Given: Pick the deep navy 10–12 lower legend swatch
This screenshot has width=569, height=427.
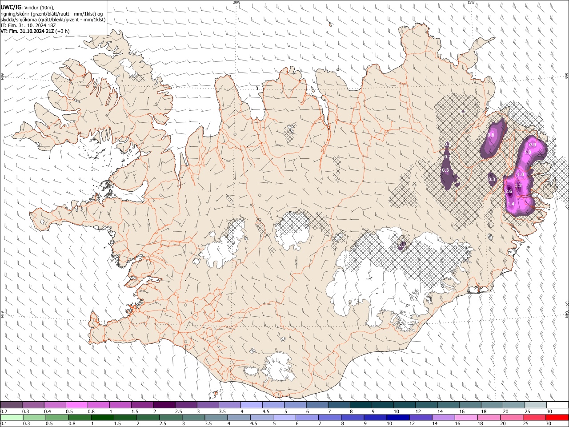Looking at the screenshot, I should 398,417.
